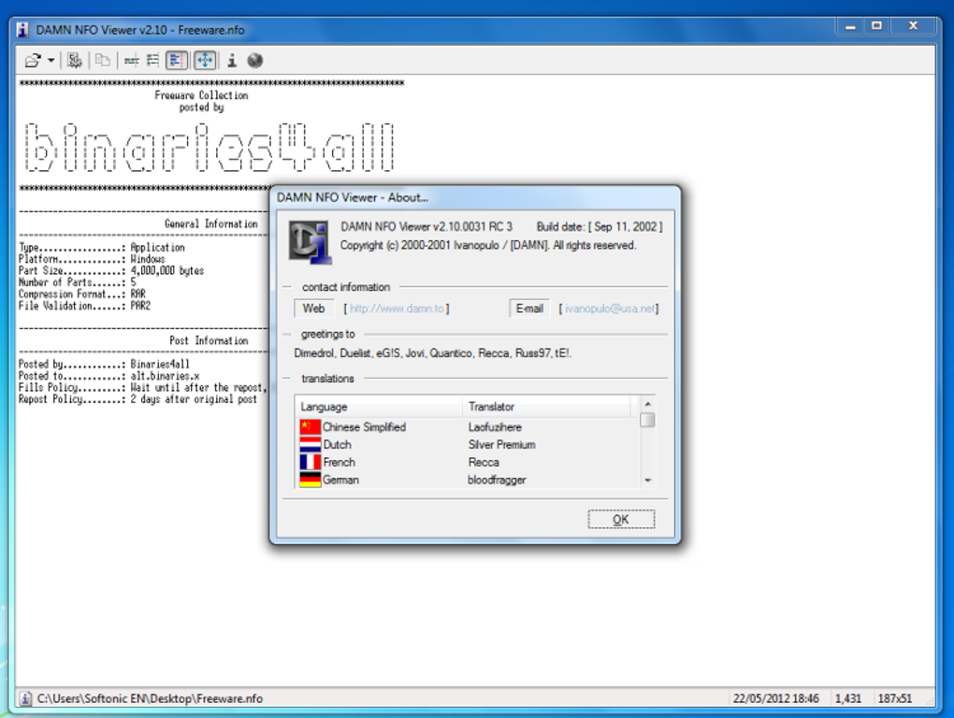Click OK in the About dialog
This screenshot has height=718, width=954.
621,519
